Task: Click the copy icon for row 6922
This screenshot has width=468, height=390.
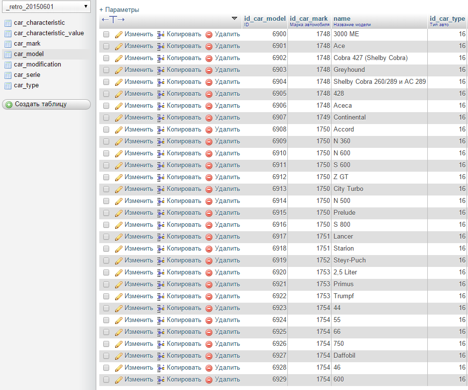Action: pyautogui.click(x=161, y=297)
